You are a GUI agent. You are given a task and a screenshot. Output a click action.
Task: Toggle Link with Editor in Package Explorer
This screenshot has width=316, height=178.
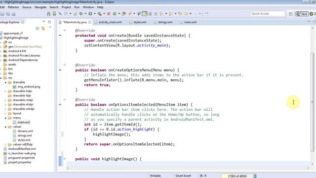pyautogui.click(x=43, y=29)
